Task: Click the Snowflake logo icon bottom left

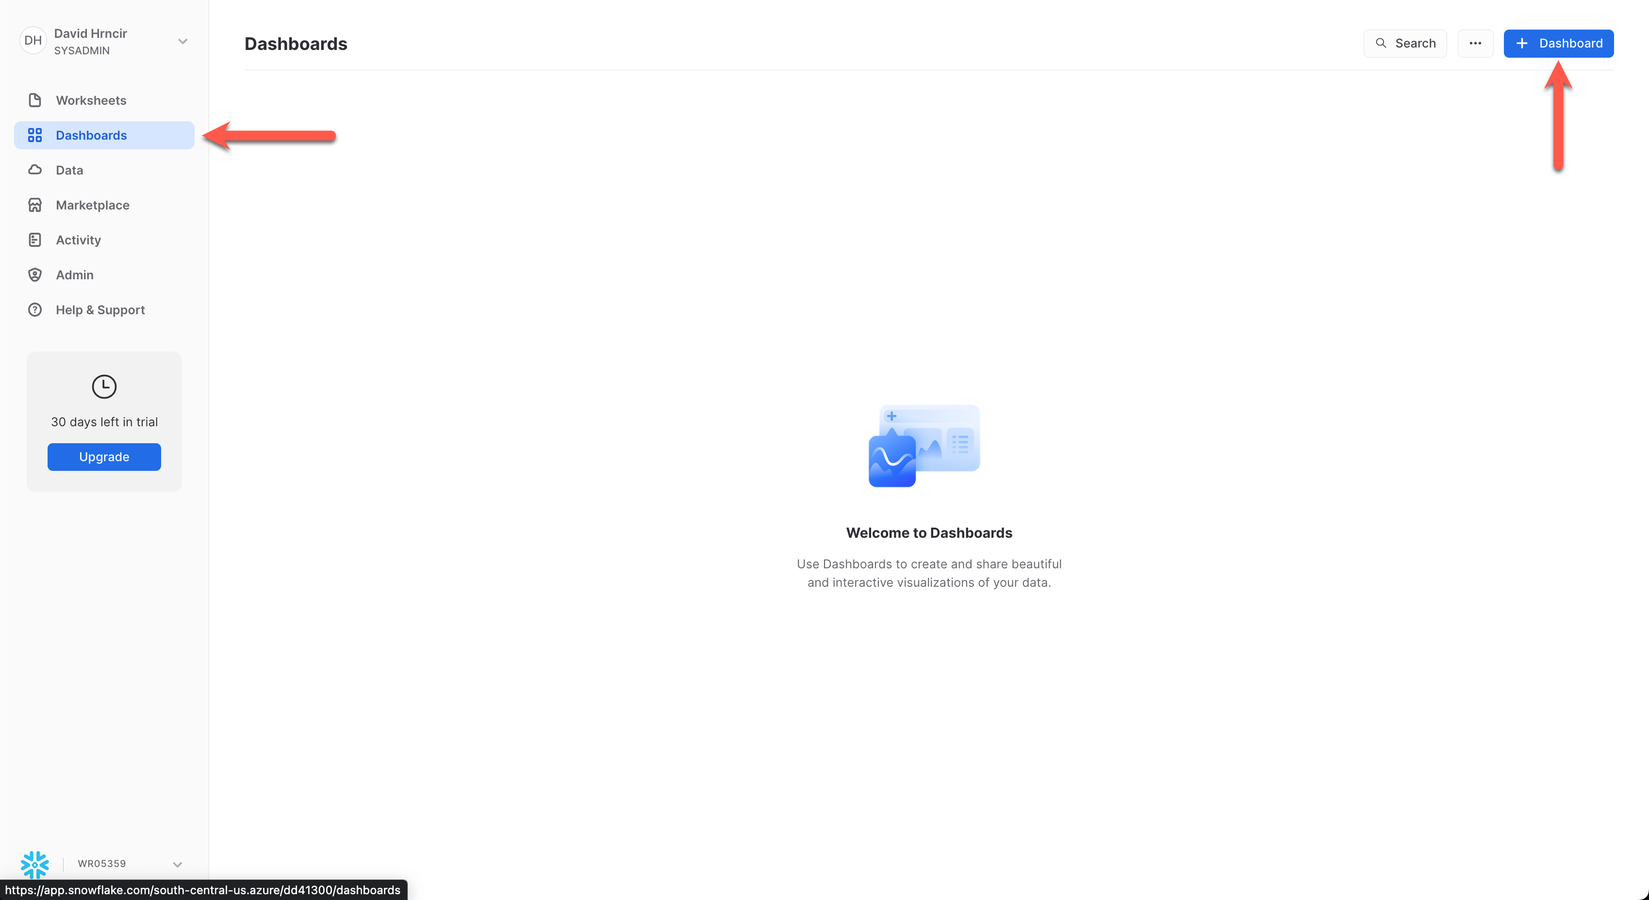Action: pos(34,864)
